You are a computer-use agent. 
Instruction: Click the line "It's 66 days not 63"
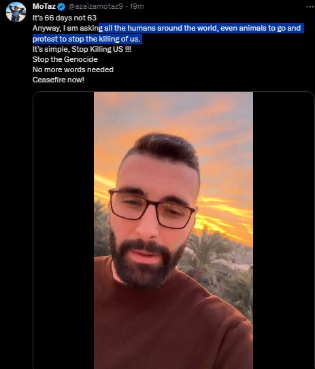coord(65,18)
